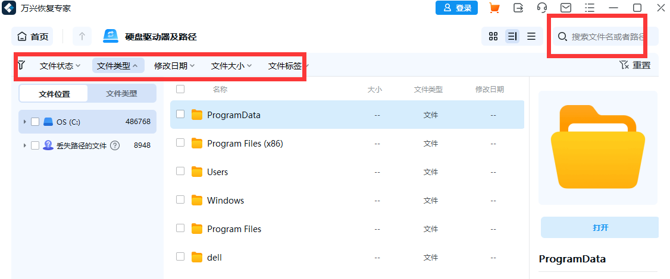
Task: Sort by the 名称 column header
Action: [x=220, y=89]
